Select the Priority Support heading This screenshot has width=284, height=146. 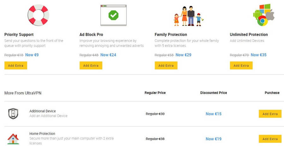(19, 35)
